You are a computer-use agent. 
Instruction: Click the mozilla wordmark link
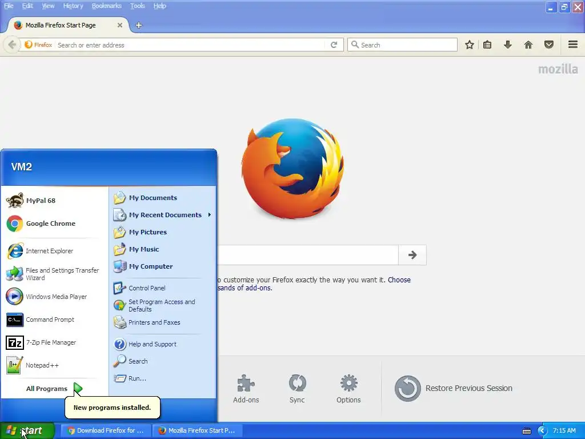558,69
